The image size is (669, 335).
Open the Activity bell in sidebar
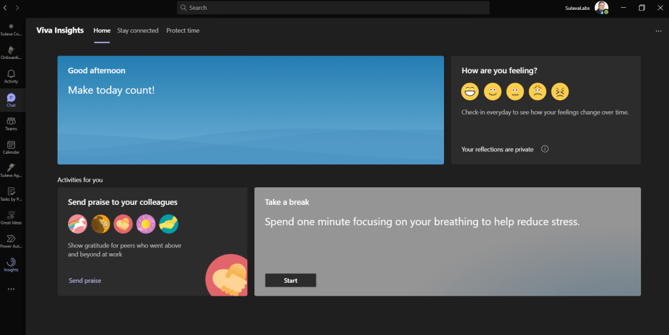coord(11,76)
